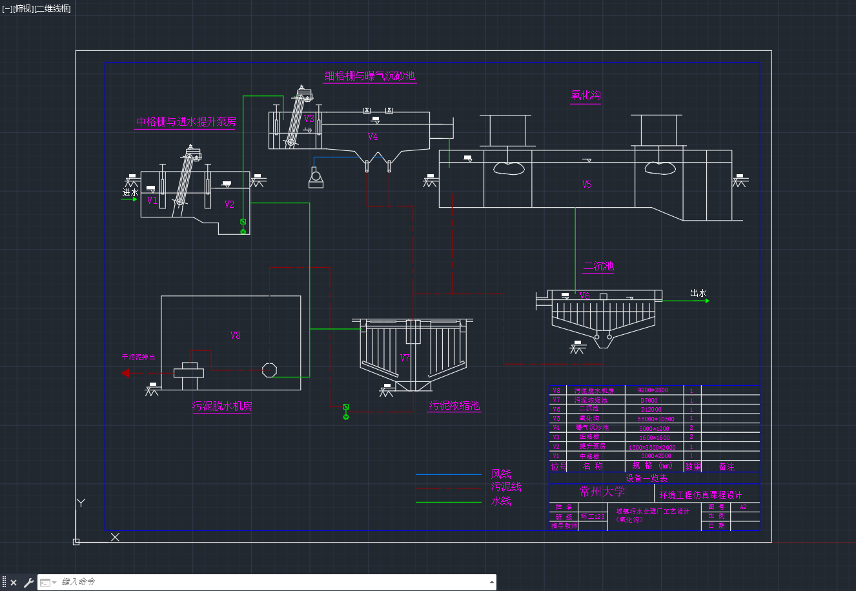Open the recent commands dropdown
Image resolution: width=856 pixels, height=591 pixels.
(x=48, y=583)
